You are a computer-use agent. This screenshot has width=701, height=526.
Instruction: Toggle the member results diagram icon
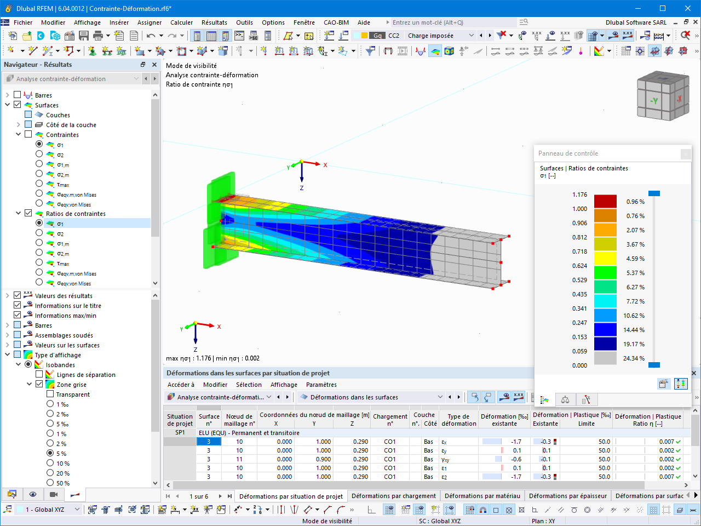pyautogui.click(x=421, y=51)
